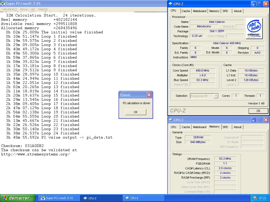The image size is (270, 202).
Task: Click Specification "Intel Celeron 400 MHz"
Action: click(x=227, y=43)
